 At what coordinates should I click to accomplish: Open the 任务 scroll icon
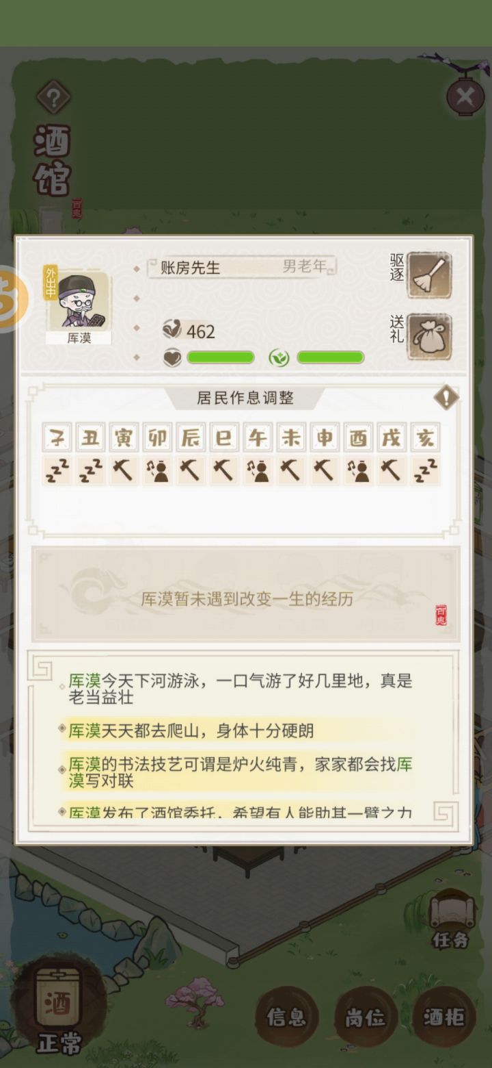pyautogui.click(x=450, y=921)
